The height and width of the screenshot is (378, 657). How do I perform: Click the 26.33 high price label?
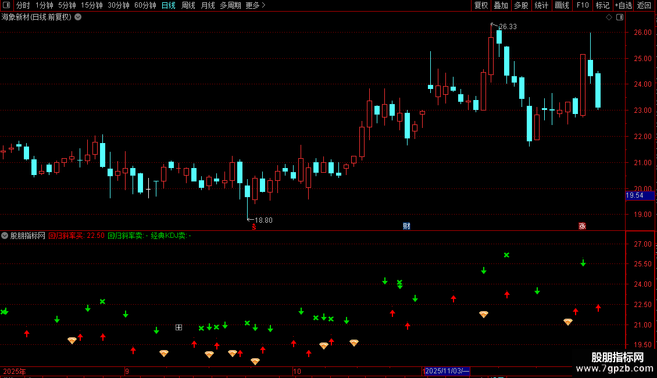[x=508, y=27]
